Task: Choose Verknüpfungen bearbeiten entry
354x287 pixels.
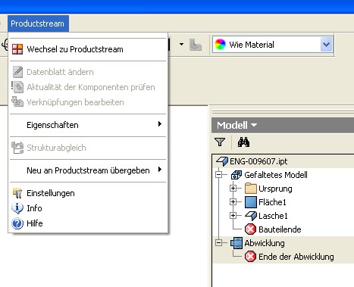Action: click(88, 102)
